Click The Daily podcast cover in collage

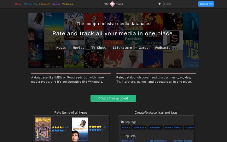[x=54, y=21]
